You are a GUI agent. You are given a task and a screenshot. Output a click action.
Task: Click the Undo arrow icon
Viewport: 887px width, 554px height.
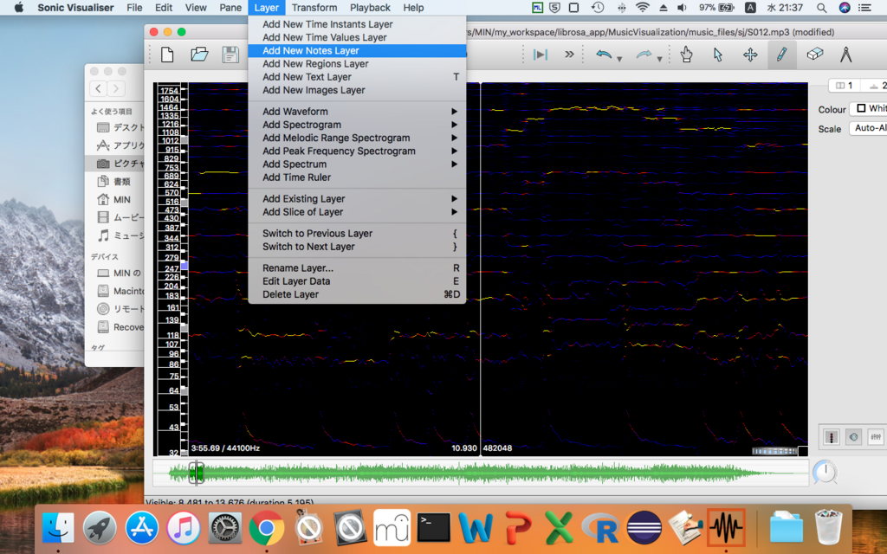604,55
